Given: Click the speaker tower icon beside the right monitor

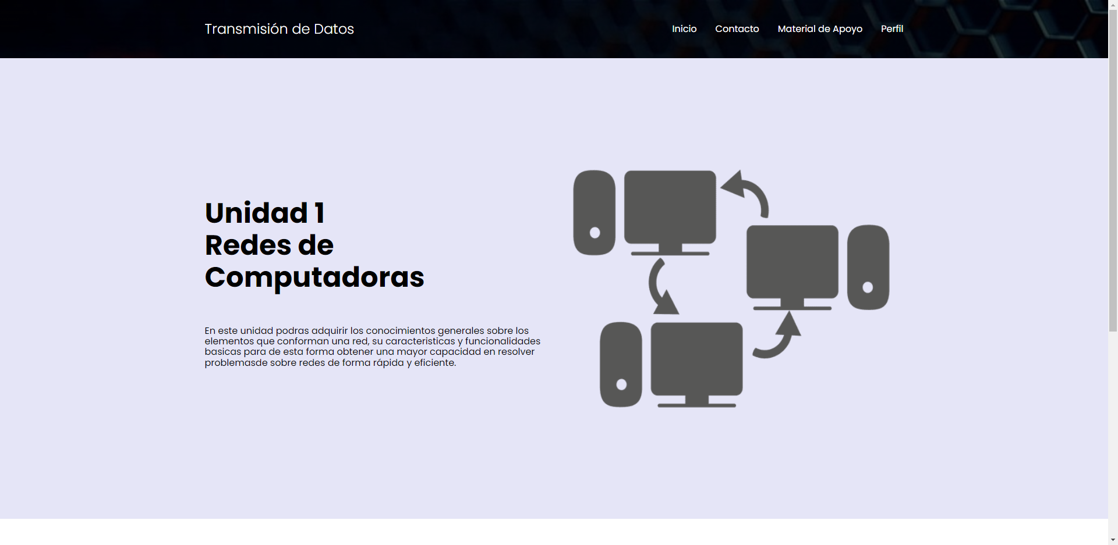Looking at the screenshot, I should (x=869, y=268).
